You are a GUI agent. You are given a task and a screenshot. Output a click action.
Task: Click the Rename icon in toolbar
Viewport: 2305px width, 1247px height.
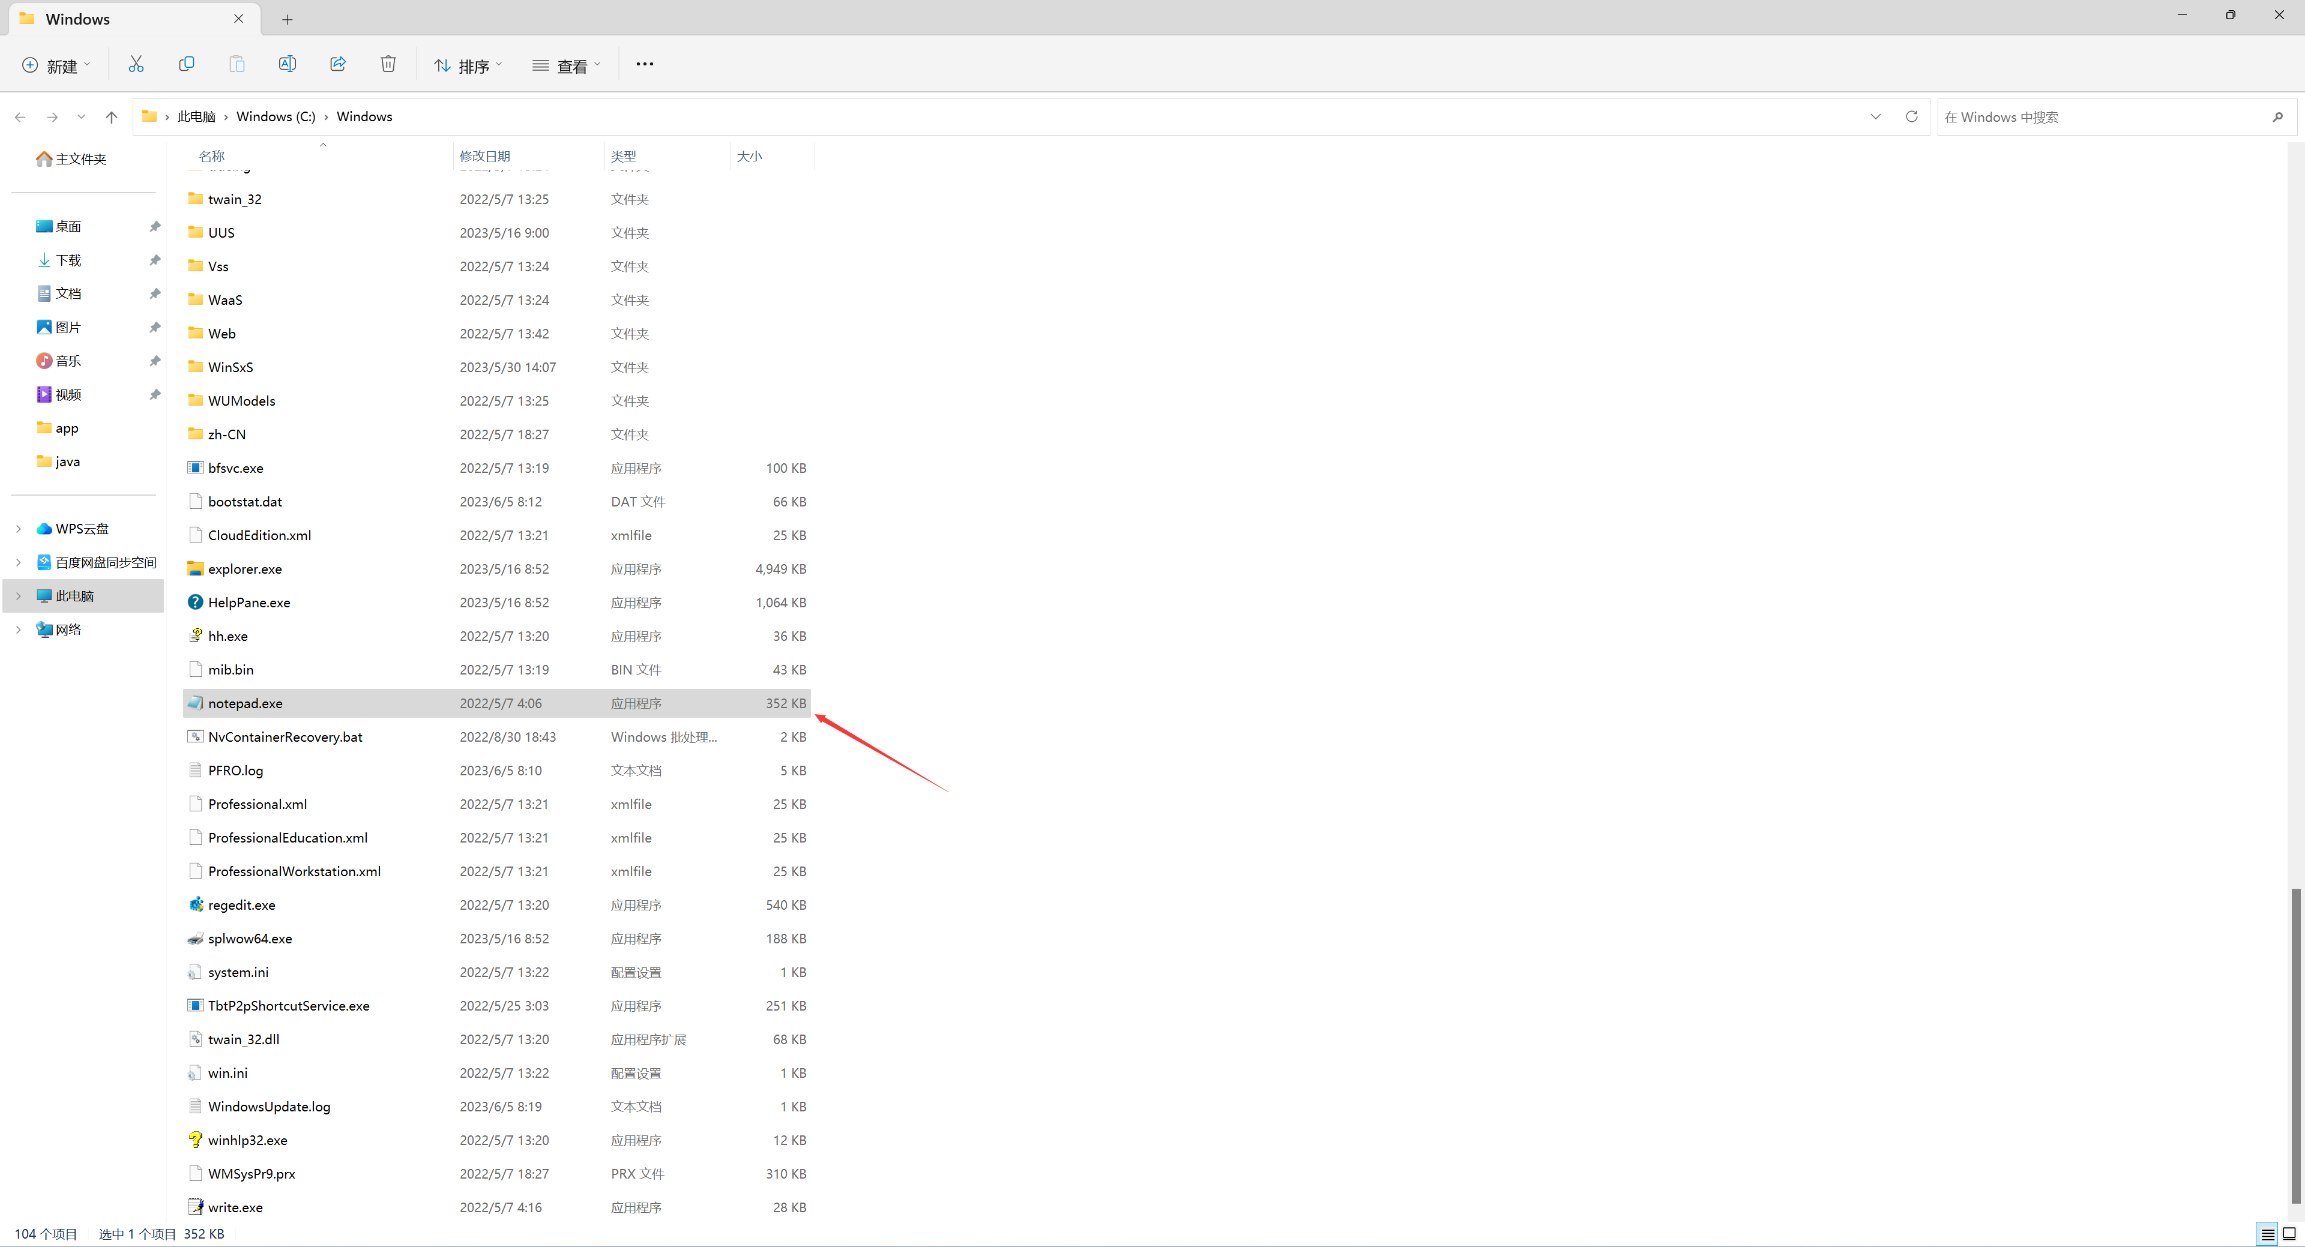288,64
